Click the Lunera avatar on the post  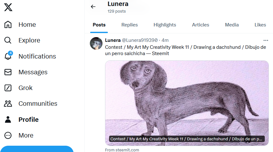tap(96, 43)
